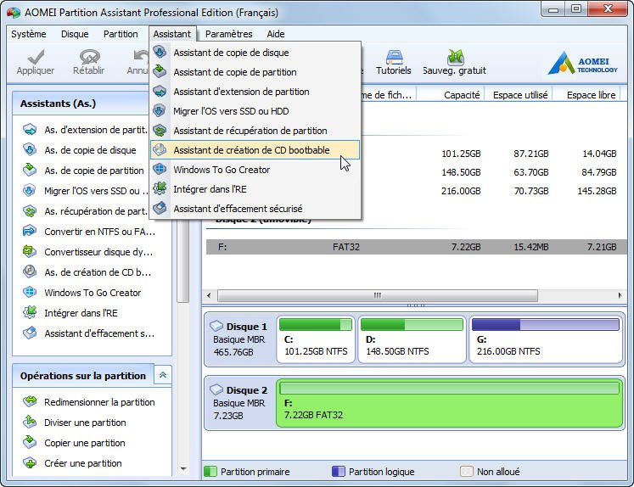Click the Espace utilisé column header
The image size is (634, 487).
click(519, 94)
